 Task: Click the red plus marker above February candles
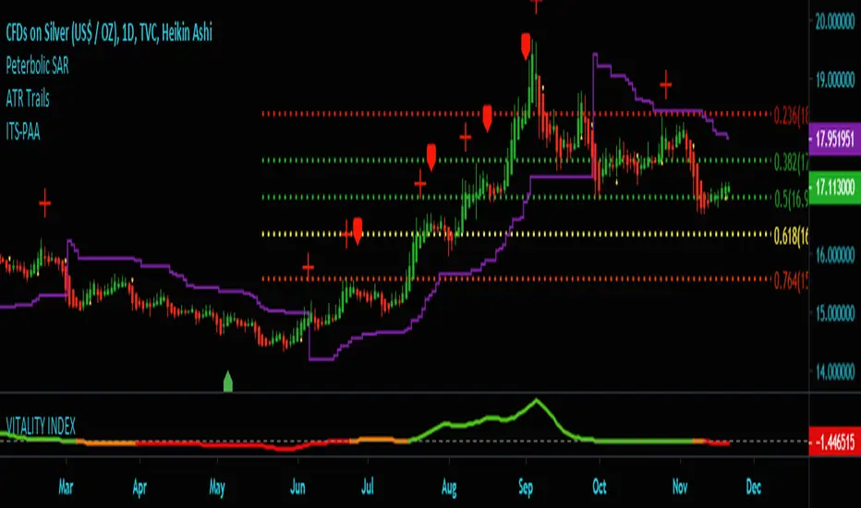44,202
